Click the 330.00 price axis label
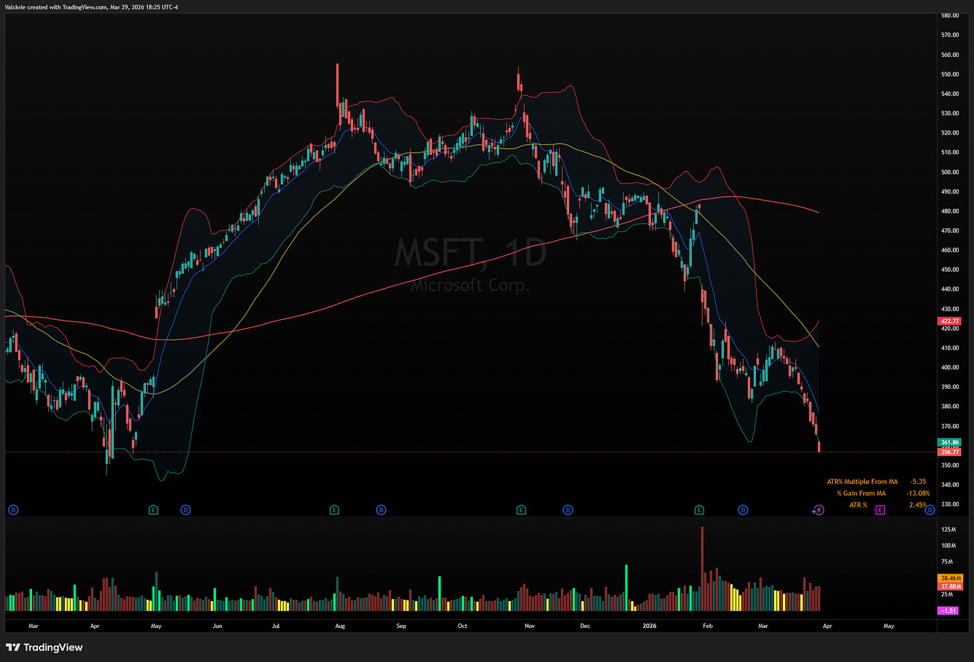The image size is (974, 662). (x=950, y=504)
